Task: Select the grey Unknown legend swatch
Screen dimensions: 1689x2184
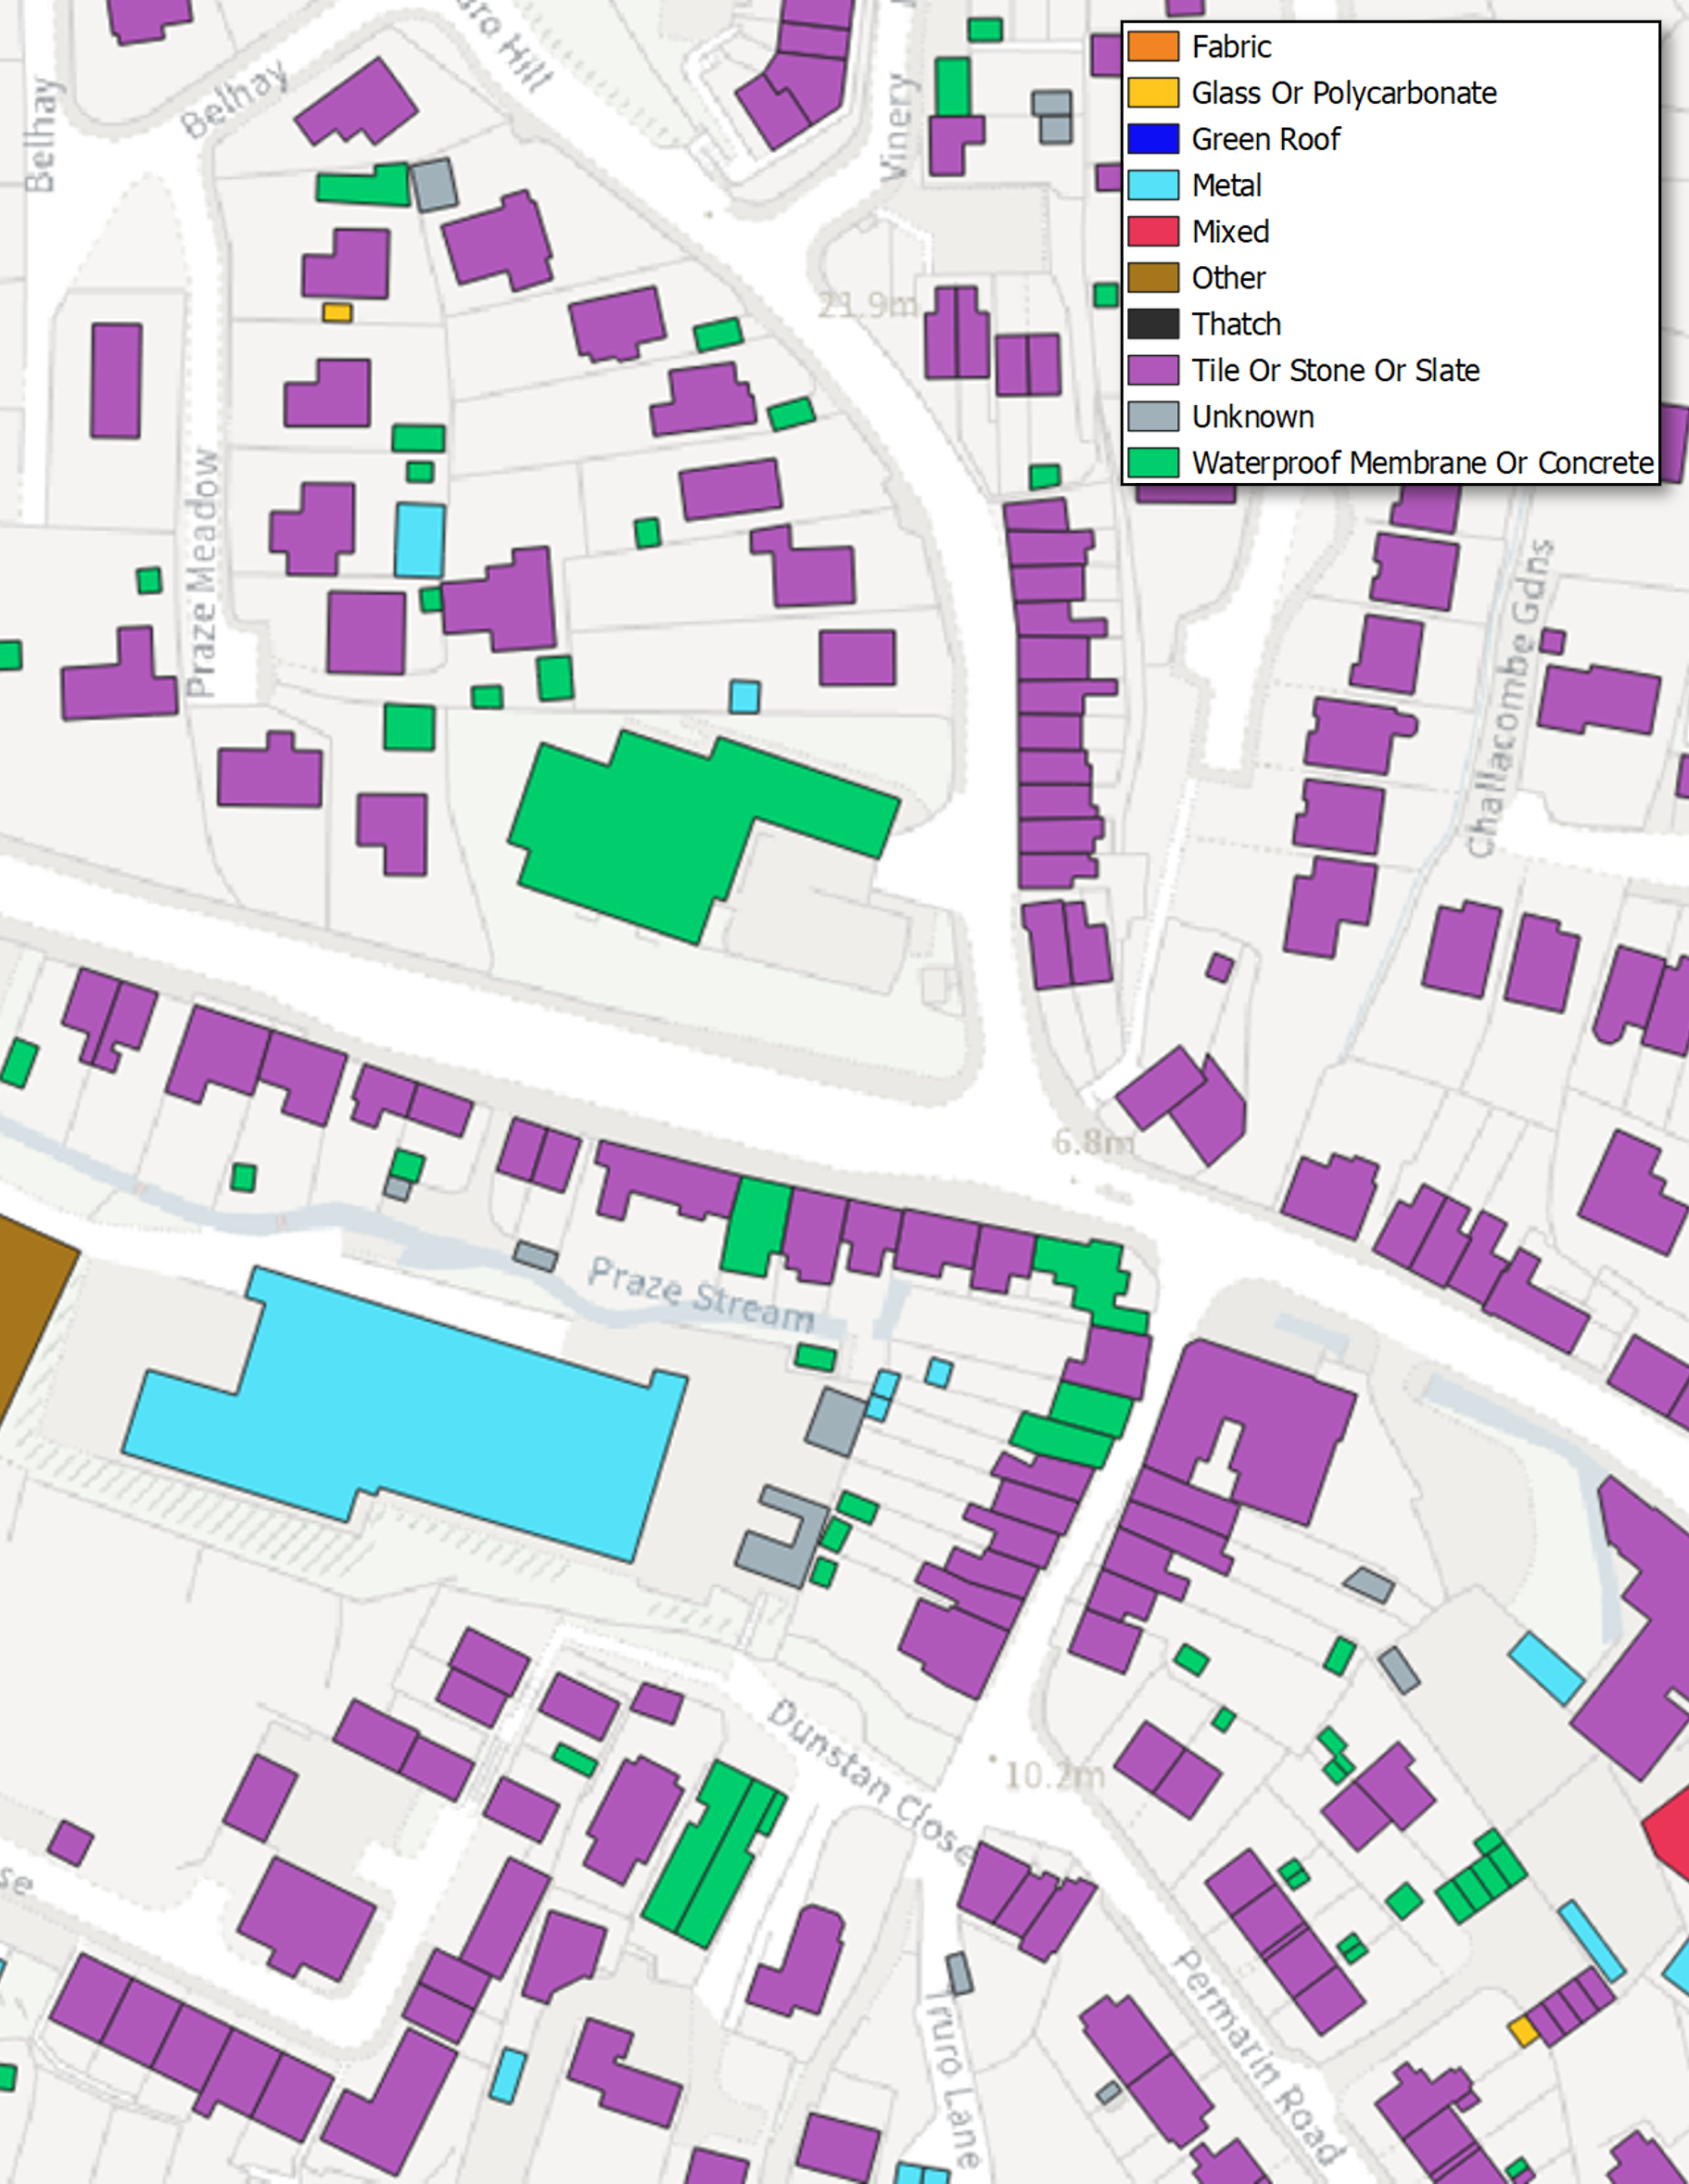Action: click(x=1152, y=416)
